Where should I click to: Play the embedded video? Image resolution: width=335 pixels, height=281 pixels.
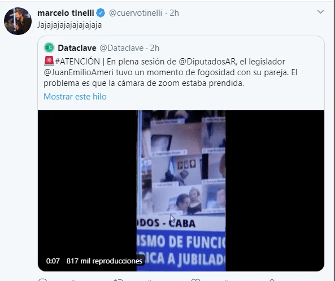coord(181,191)
